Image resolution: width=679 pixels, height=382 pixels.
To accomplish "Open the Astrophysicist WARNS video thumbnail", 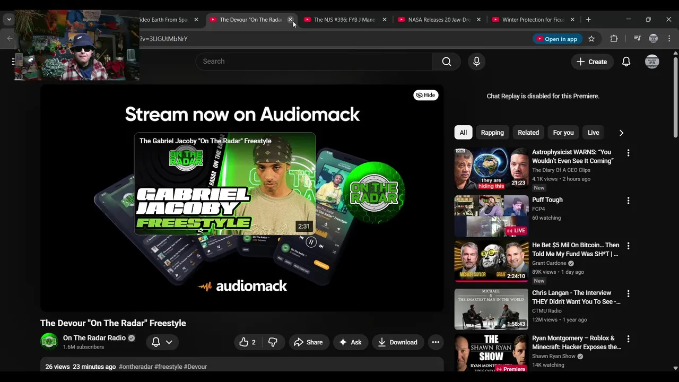I will point(492,168).
